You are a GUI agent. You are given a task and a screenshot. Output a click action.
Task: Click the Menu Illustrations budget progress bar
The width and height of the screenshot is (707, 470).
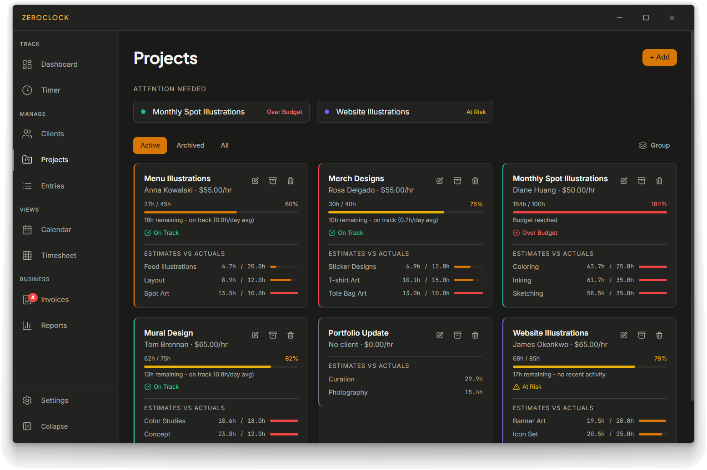[x=221, y=212]
